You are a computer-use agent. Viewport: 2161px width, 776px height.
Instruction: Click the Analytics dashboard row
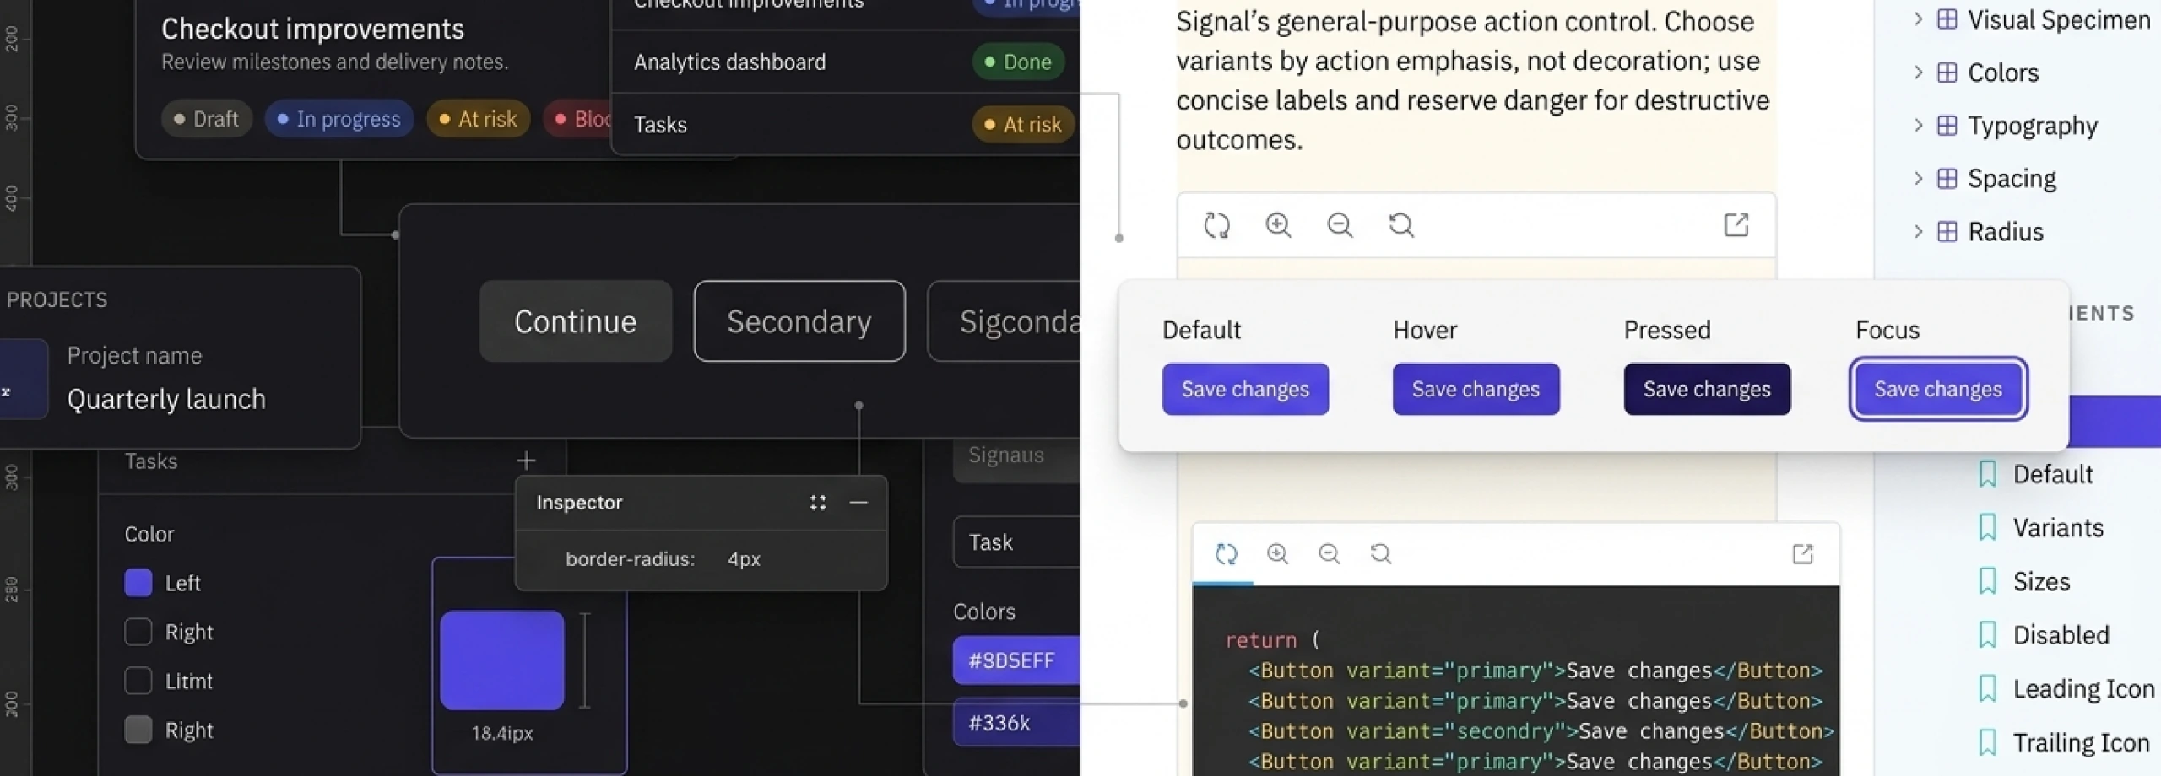[846, 62]
